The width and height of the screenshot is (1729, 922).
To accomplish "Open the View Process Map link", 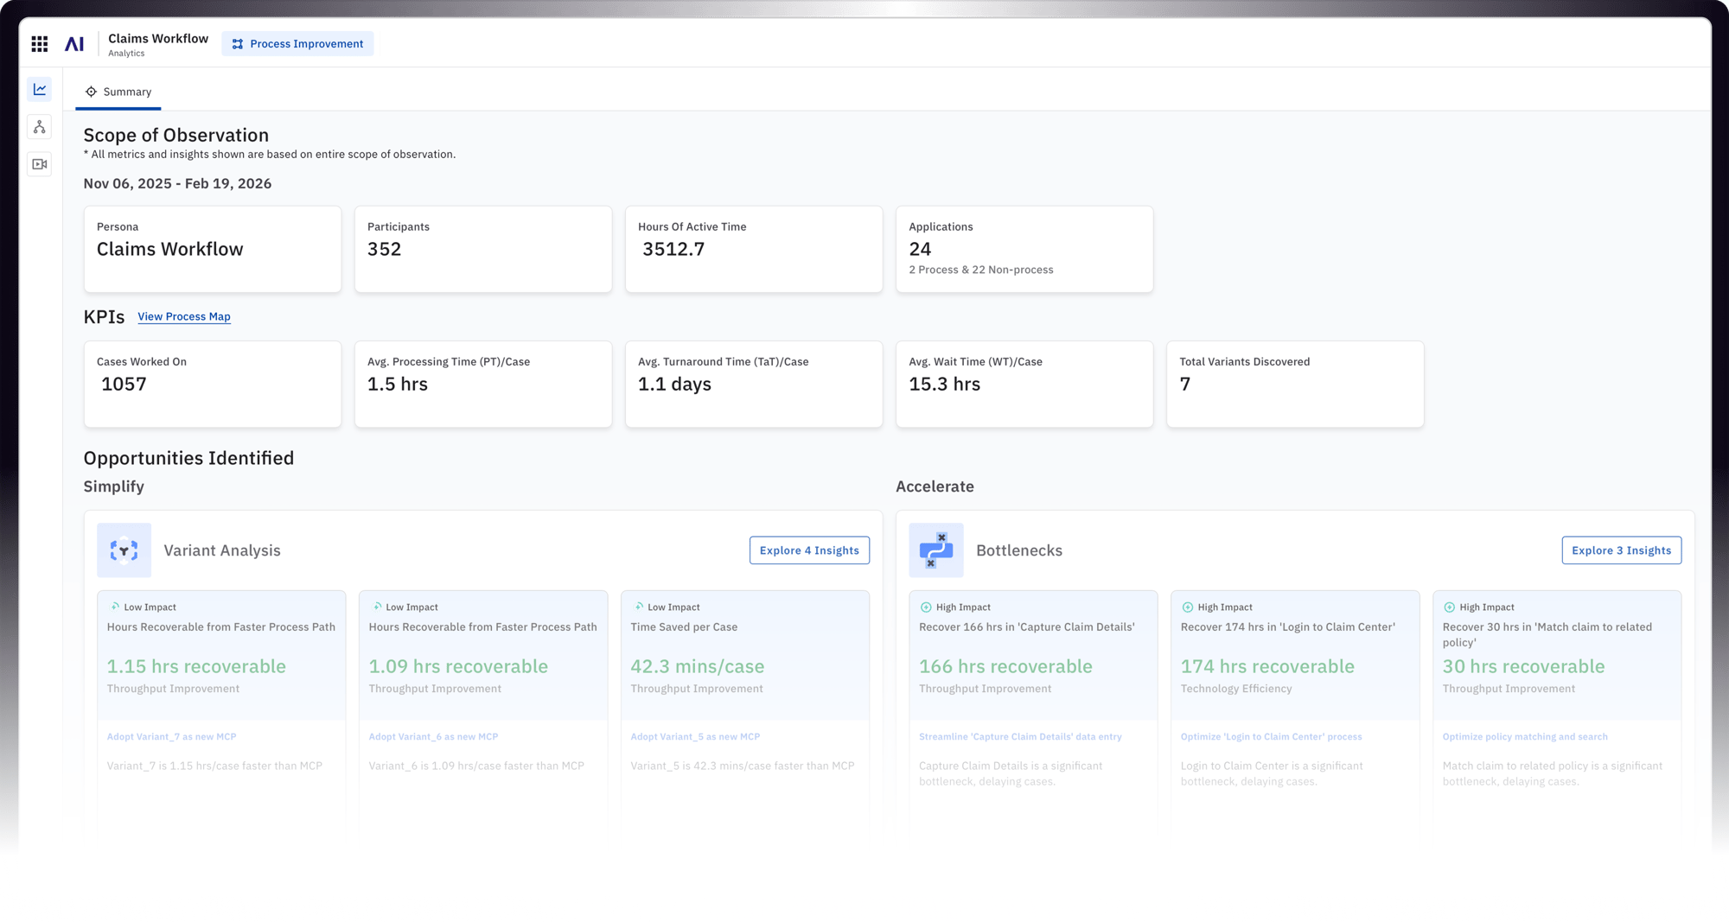I will [x=183, y=316].
